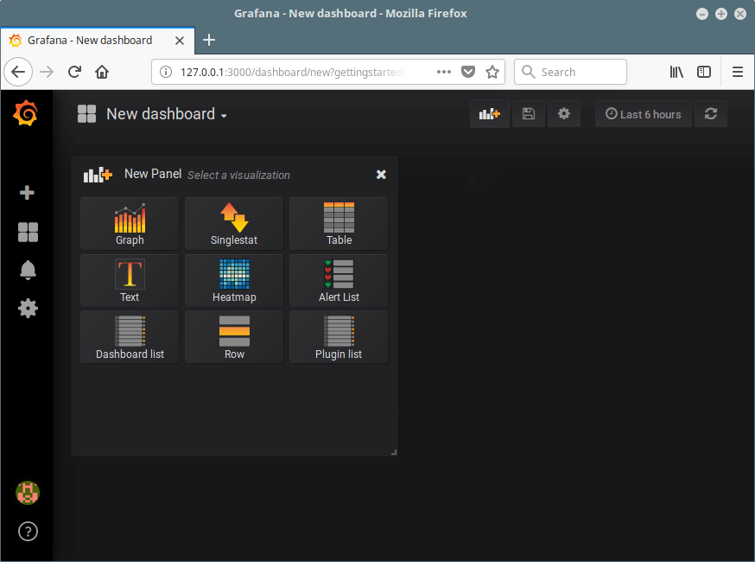Pick the Table panel type
The width and height of the screenshot is (755, 562).
click(339, 224)
